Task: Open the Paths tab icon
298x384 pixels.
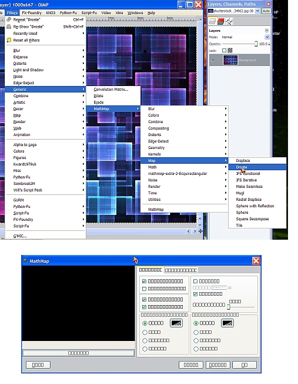Action: 229,21
